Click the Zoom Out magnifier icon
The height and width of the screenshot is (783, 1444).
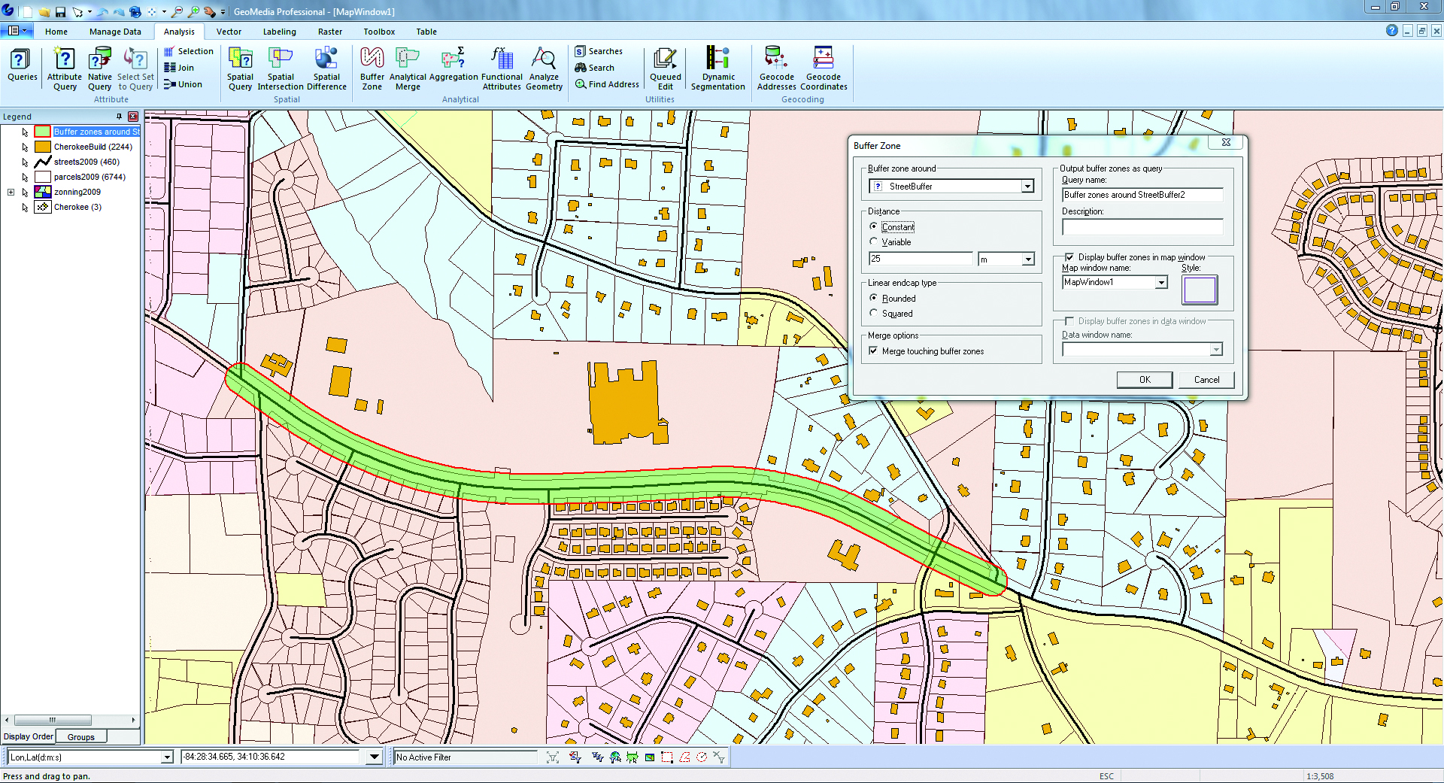177,12
